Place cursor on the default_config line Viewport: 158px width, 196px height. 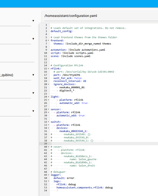(x=62, y=31)
